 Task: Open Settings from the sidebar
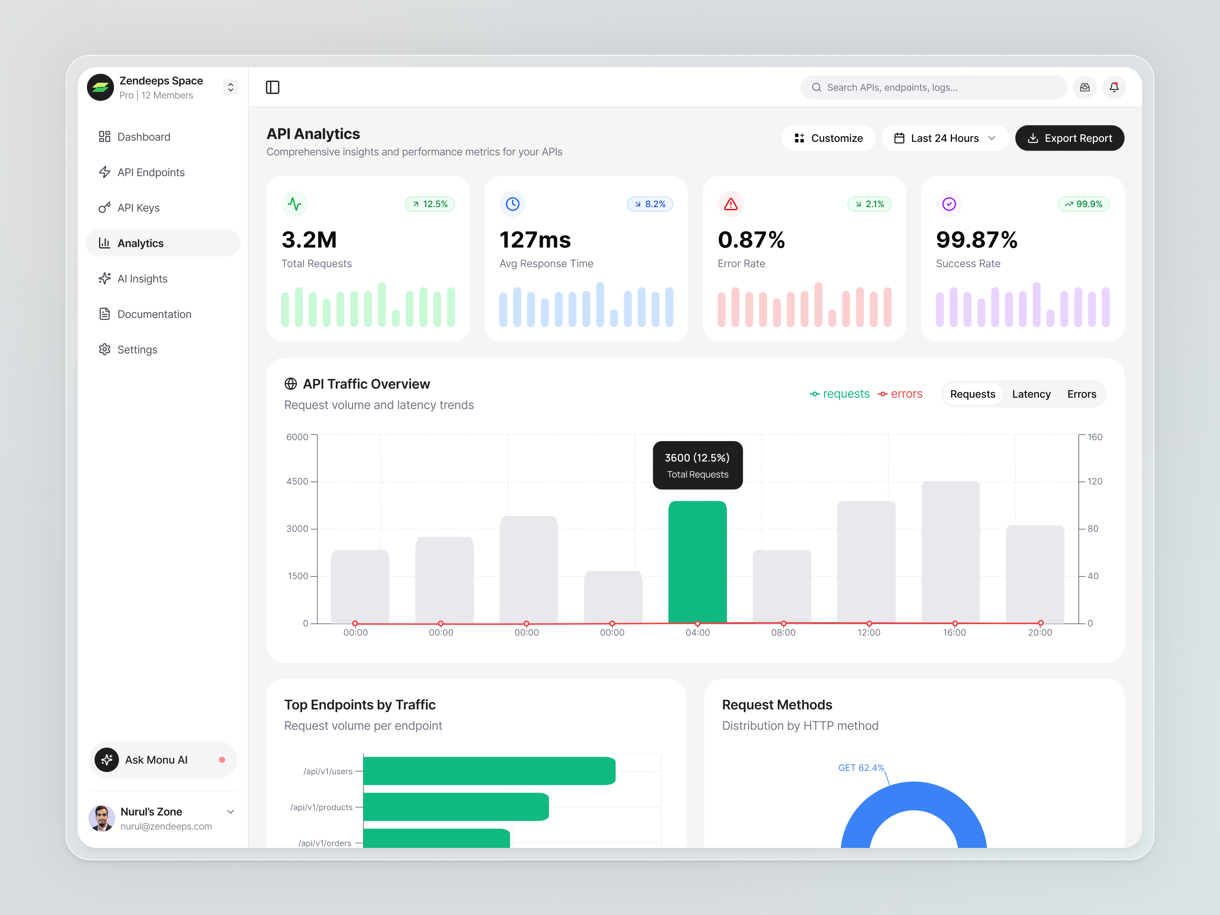coord(137,349)
